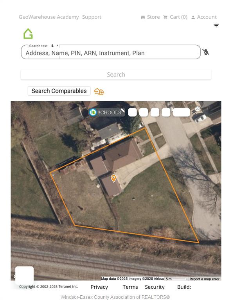Screen dimensions: 232x300
Task: Open the Support page
Action: click(92, 17)
